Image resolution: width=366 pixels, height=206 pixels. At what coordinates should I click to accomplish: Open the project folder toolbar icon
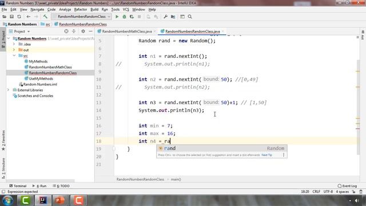click(x=4, y=17)
